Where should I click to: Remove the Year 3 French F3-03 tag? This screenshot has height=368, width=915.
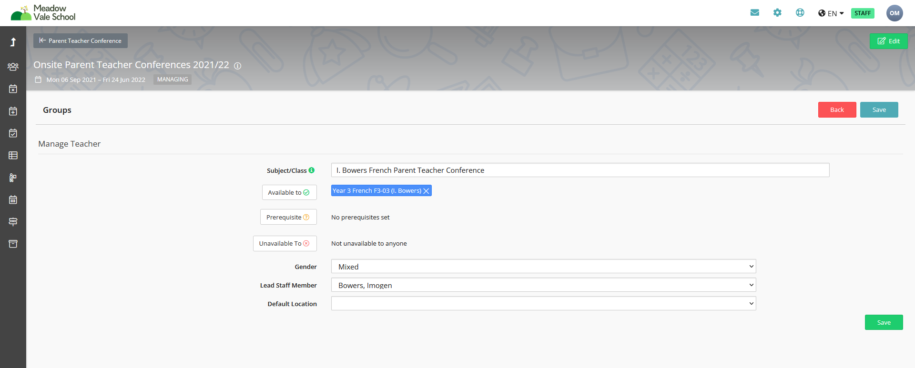click(427, 191)
